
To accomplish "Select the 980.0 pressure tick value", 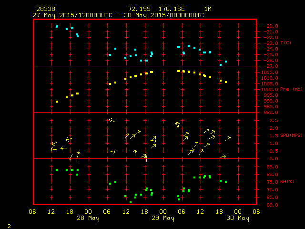I will coord(272,113).
